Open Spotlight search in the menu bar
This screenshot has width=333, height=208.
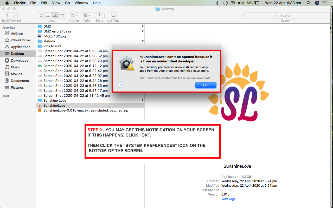coord(309,3)
